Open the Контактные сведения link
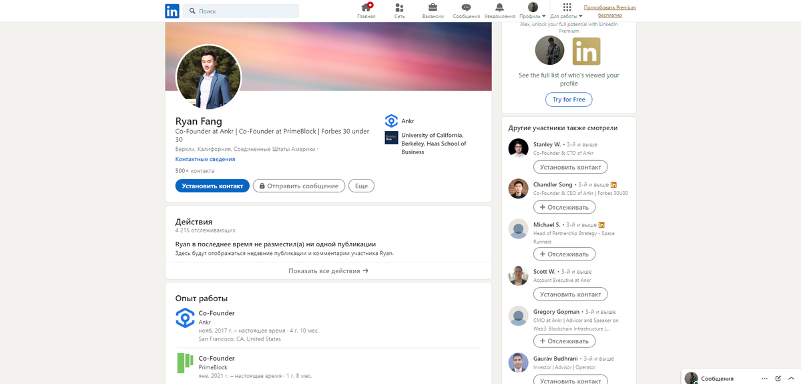 coord(205,159)
